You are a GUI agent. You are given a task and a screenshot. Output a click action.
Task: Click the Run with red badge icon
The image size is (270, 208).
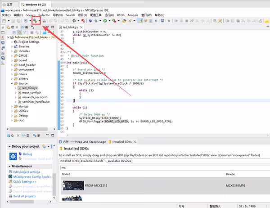[114, 21]
